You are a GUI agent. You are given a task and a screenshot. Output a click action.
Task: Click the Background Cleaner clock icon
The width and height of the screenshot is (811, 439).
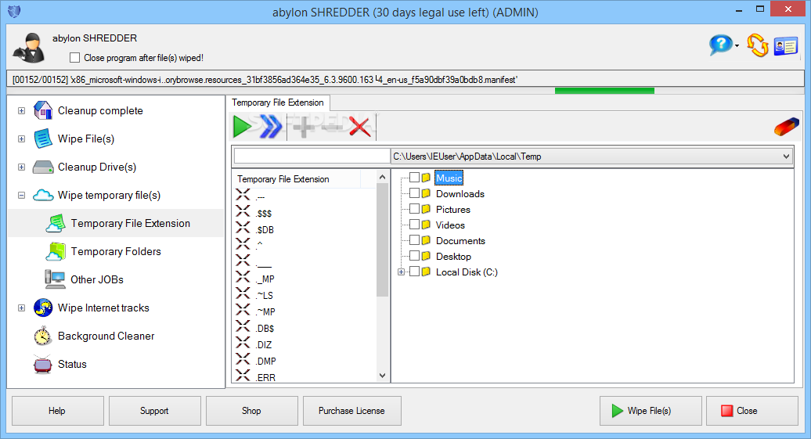[43, 336]
